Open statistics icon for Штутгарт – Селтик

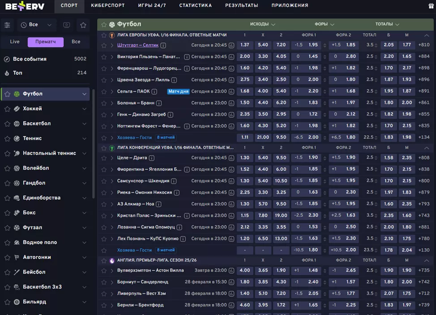click(231, 45)
